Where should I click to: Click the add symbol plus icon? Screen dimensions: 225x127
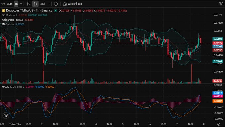coord(56,4)
